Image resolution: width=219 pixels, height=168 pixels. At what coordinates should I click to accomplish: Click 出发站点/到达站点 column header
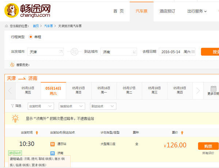[x=62, y=132]
